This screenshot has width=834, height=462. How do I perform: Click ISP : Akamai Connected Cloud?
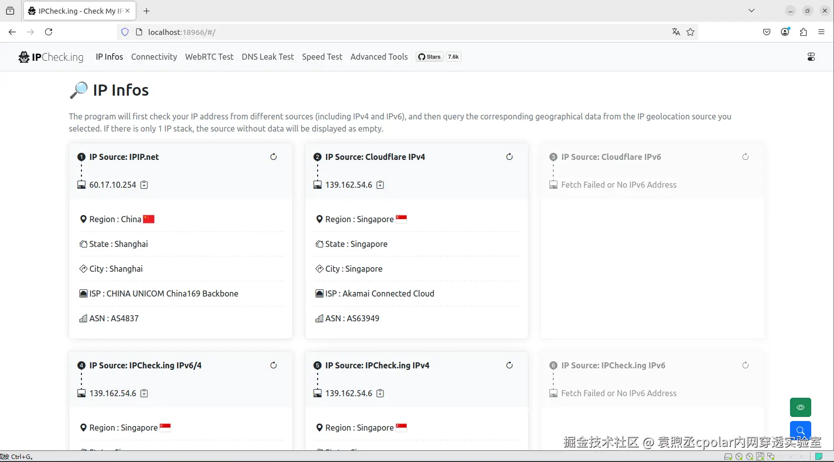click(417, 293)
